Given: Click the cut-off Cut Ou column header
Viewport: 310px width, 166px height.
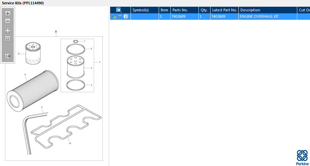Looking at the screenshot, I should tap(304, 10).
